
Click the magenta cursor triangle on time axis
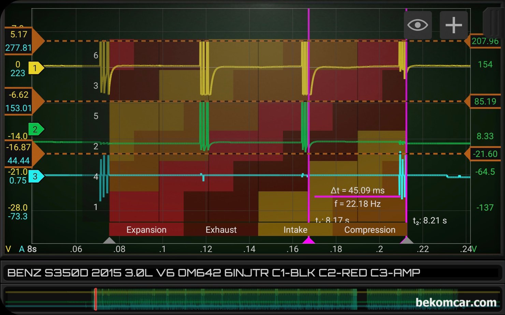tap(309, 240)
